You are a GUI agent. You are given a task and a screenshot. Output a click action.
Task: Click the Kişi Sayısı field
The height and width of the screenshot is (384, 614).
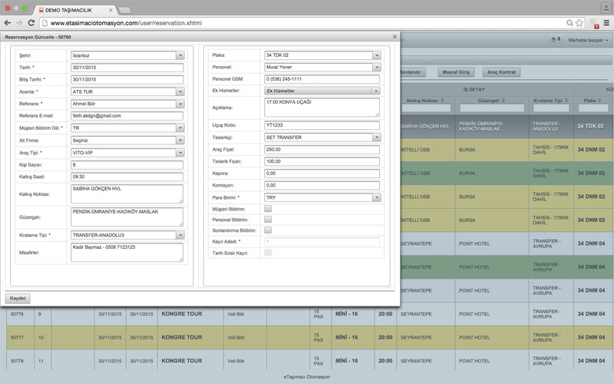127,165
